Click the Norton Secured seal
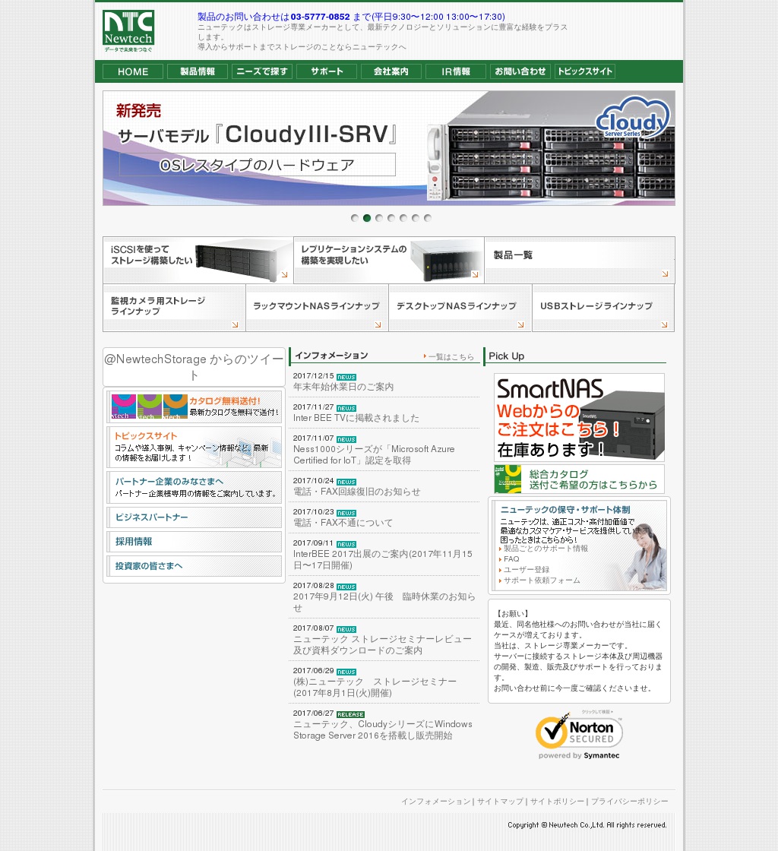Image resolution: width=778 pixels, height=851 pixels. pos(579,736)
